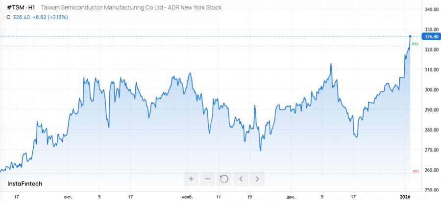Select the 'нояб.' date on time axis
The image size is (441, 205).
pyautogui.click(x=187, y=197)
